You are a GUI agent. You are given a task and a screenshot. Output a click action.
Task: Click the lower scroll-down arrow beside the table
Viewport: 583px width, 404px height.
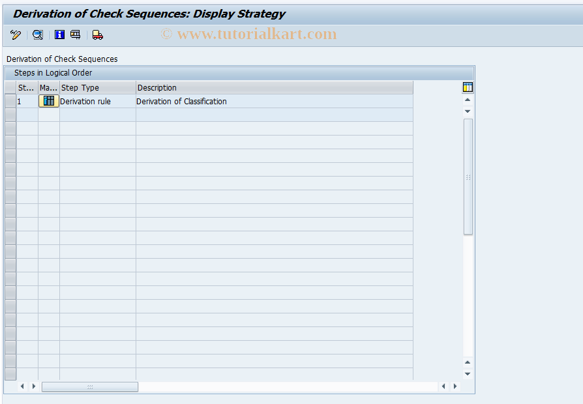coord(468,374)
